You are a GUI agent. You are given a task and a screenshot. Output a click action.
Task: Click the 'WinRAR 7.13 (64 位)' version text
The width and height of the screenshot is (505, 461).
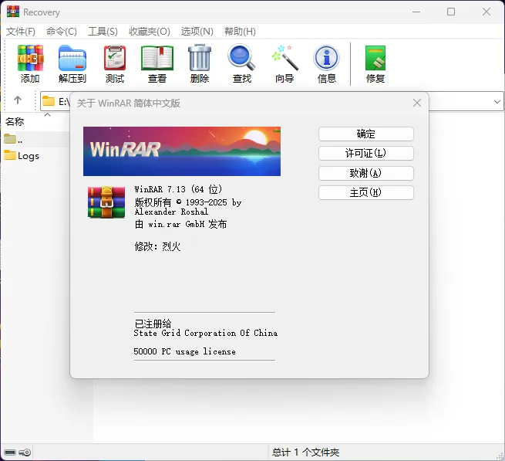coord(178,189)
